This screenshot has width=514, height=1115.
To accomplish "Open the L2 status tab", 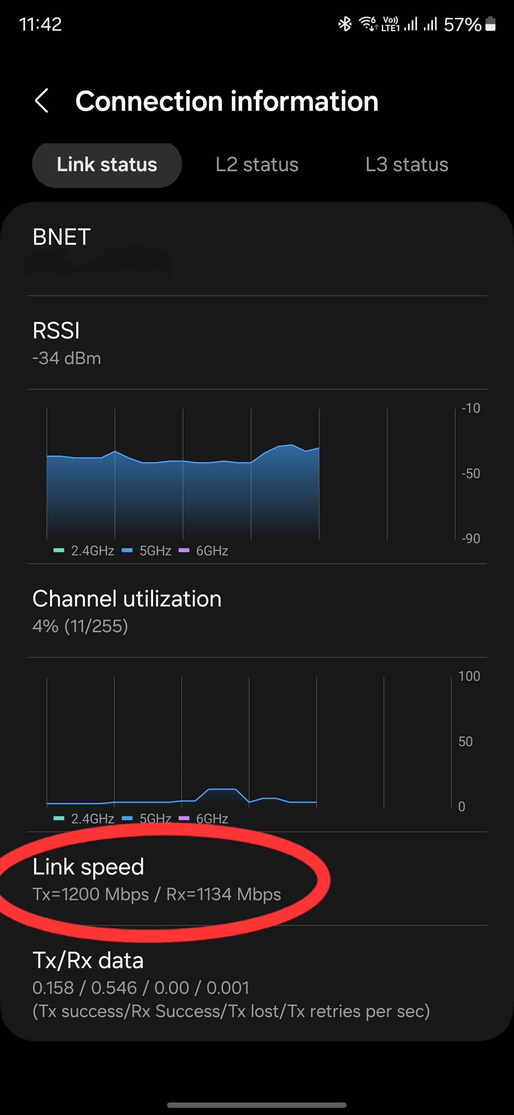I will click(x=257, y=165).
